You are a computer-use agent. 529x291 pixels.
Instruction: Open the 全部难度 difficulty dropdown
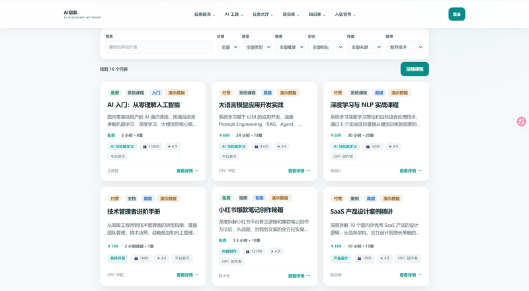[290, 47]
